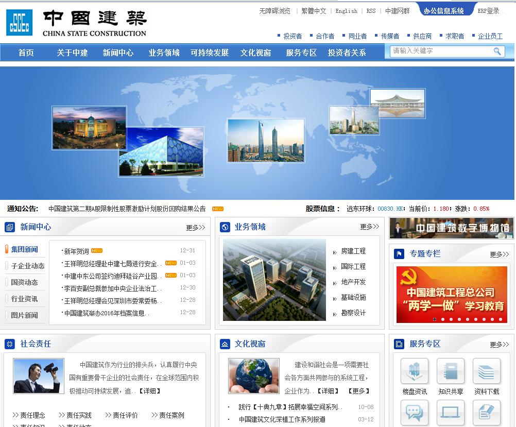The width and height of the screenshot is (516, 427).
Task: Open the 两学一做 学习教育 banner
Action: (452, 295)
